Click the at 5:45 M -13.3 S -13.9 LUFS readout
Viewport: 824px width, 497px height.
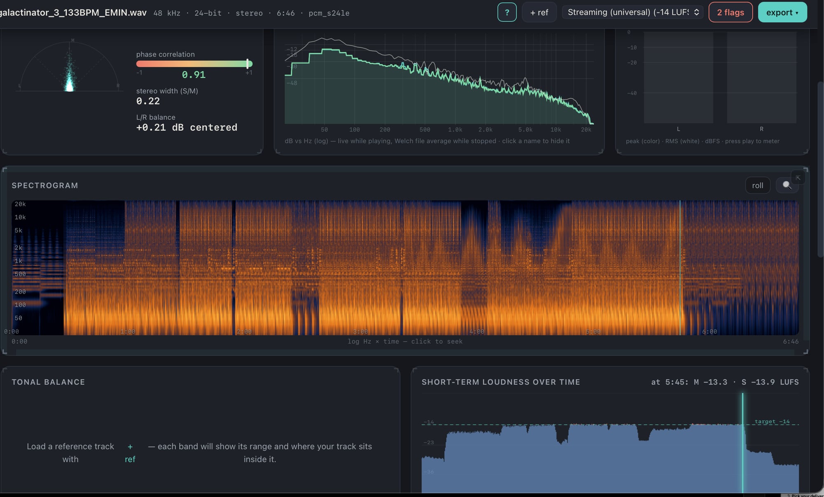coord(725,382)
